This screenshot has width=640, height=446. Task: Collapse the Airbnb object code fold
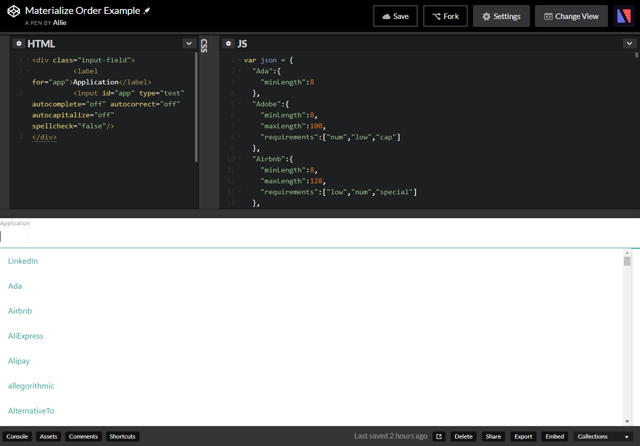[x=238, y=159]
